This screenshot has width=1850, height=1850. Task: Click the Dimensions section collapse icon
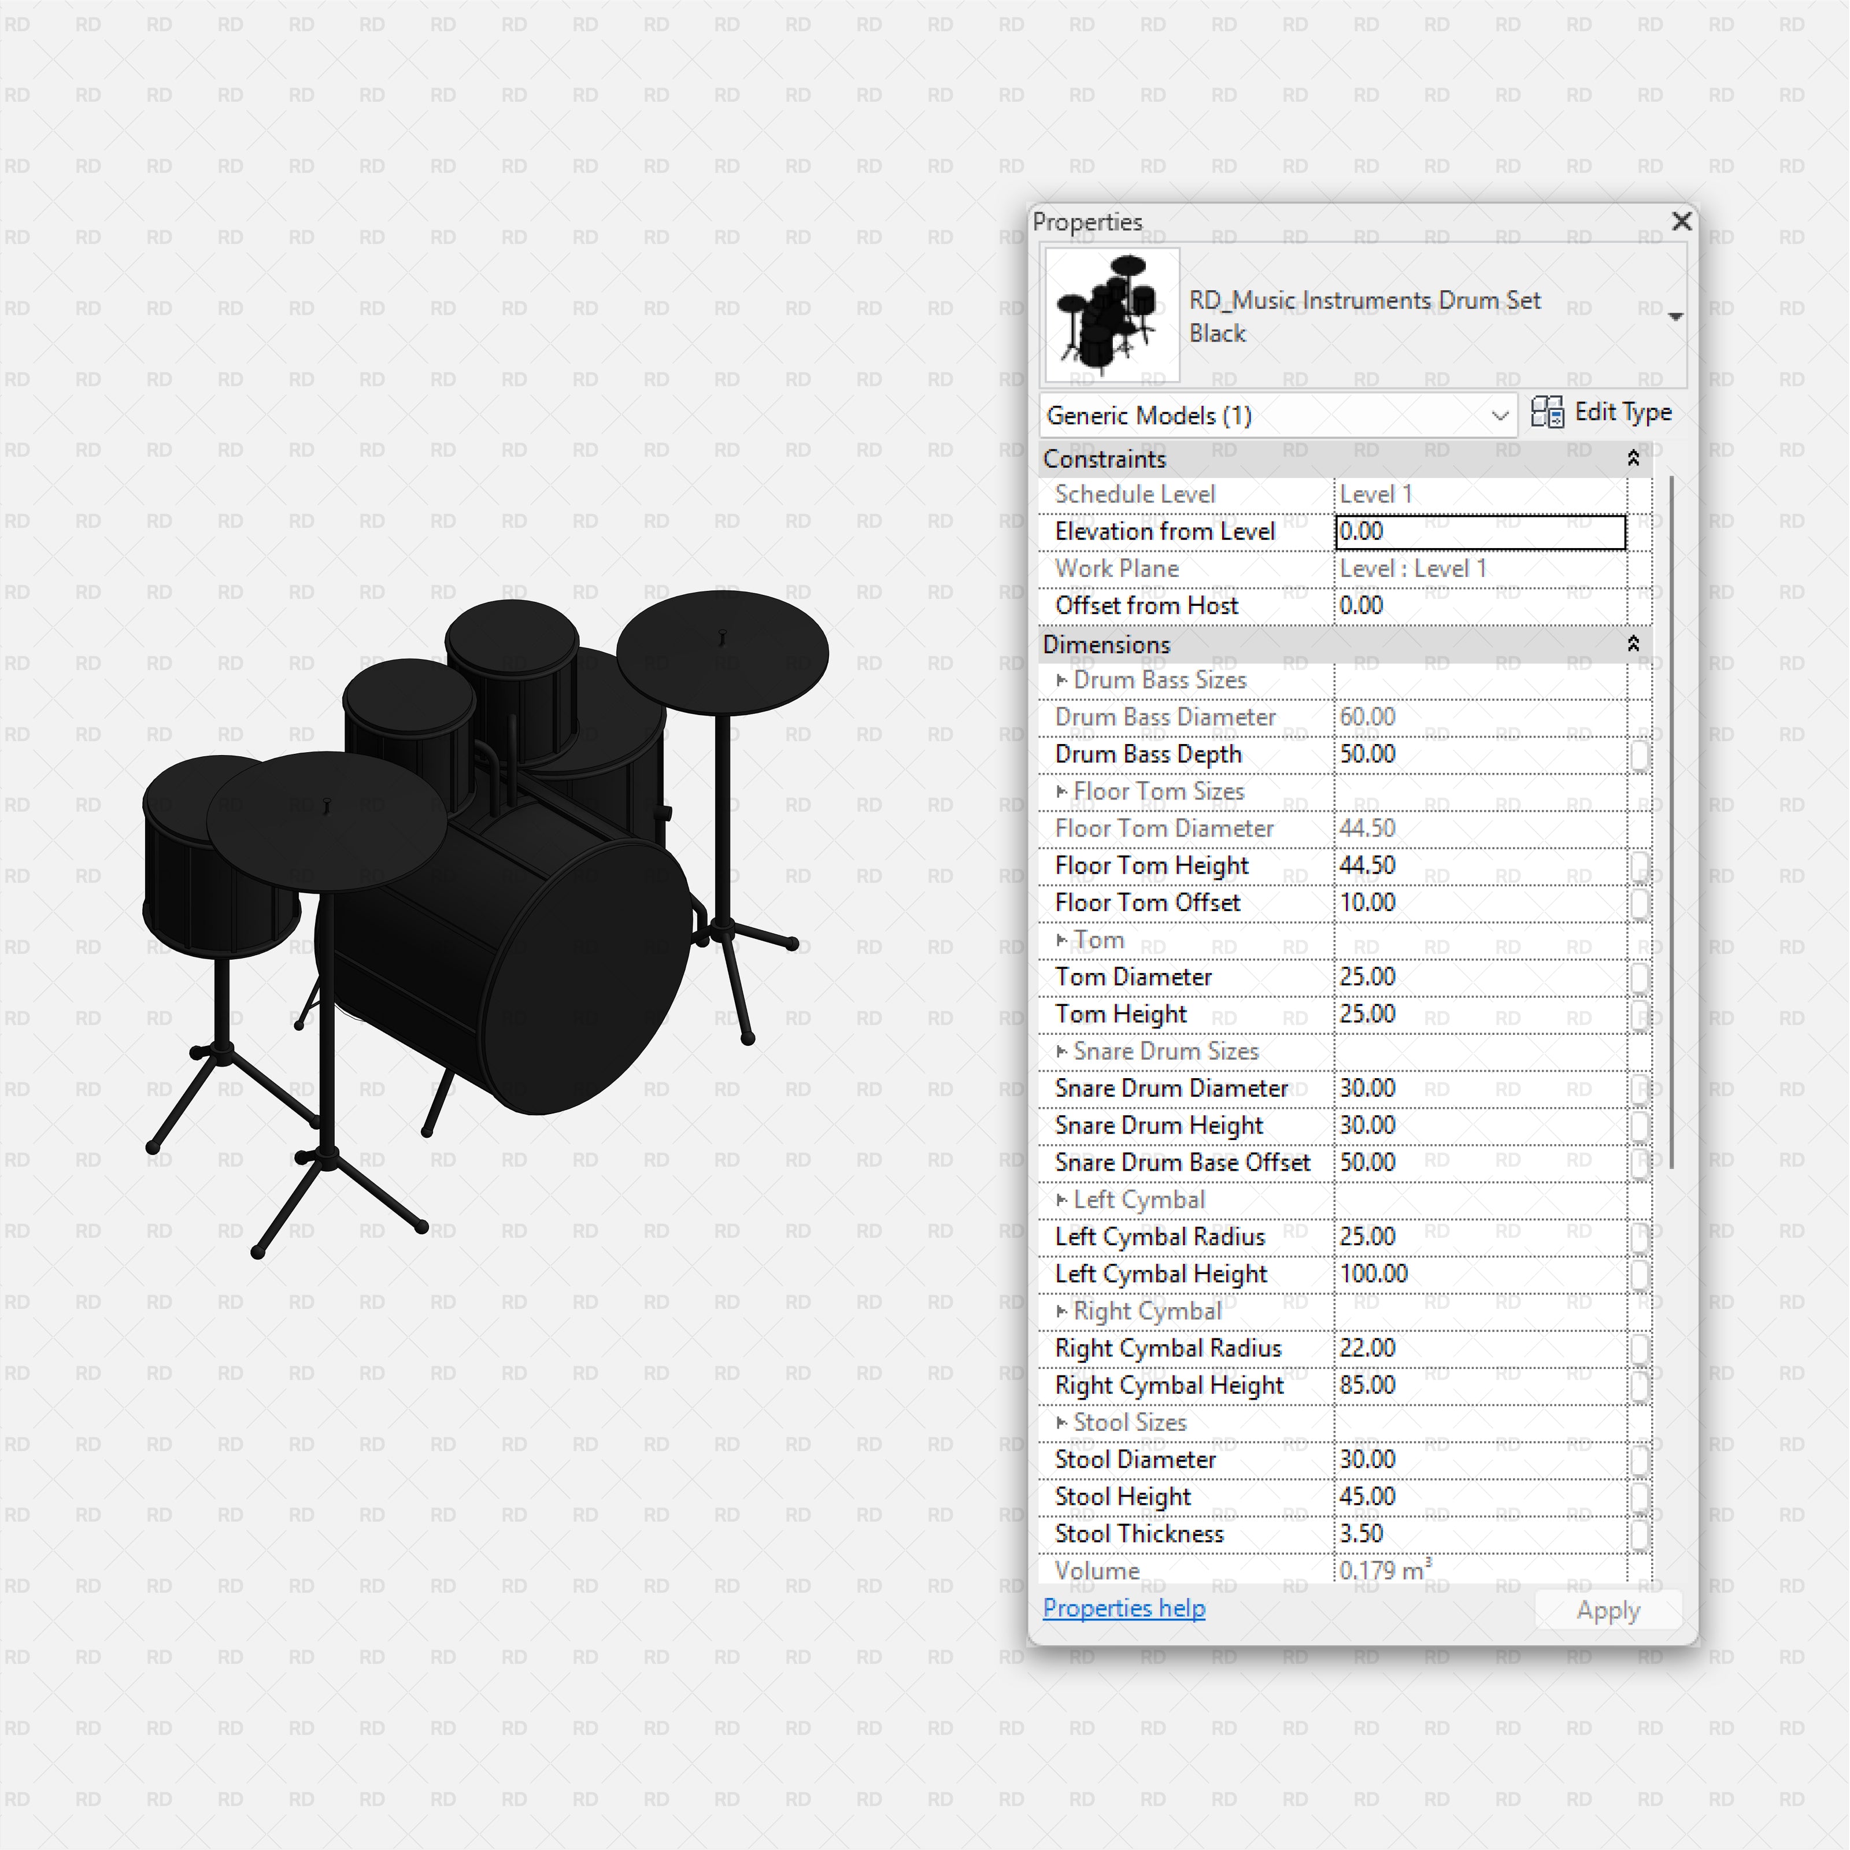(1633, 645)
